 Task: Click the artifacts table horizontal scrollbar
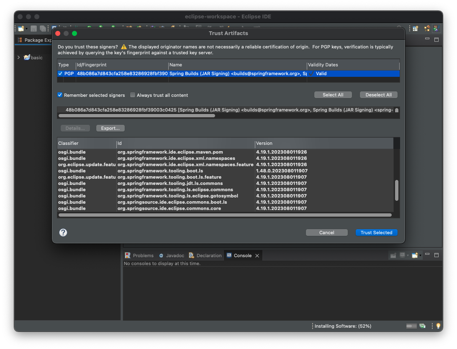coord(225,215)
